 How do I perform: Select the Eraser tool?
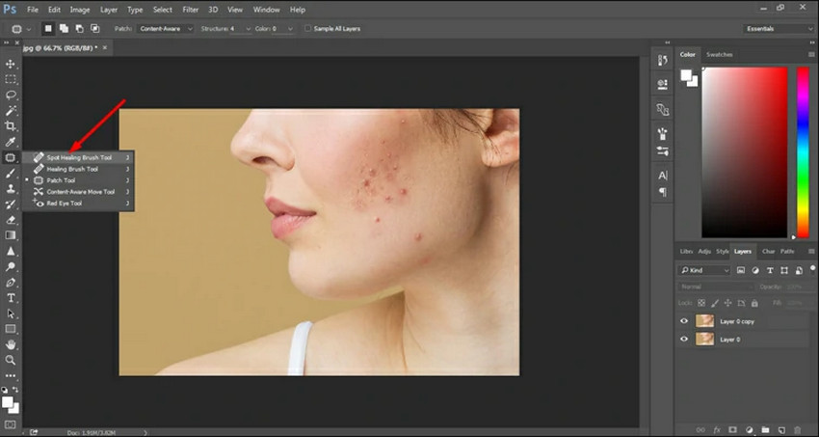click(x=10, y=220)
